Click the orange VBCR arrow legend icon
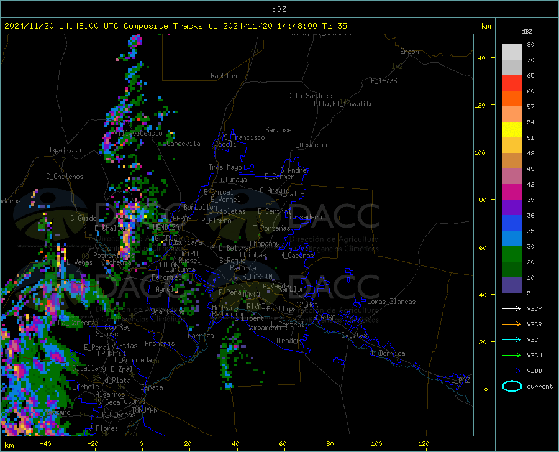The width and height of the screenshot is (559, 452). coord(512,324)
